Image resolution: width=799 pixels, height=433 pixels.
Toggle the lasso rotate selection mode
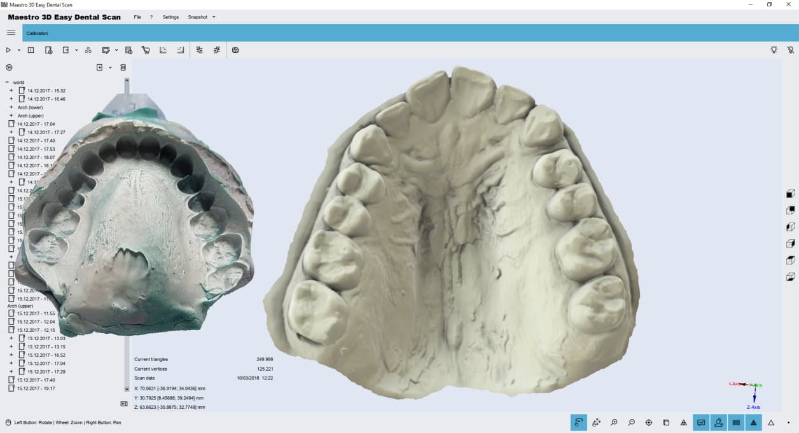tap(579, 422)
